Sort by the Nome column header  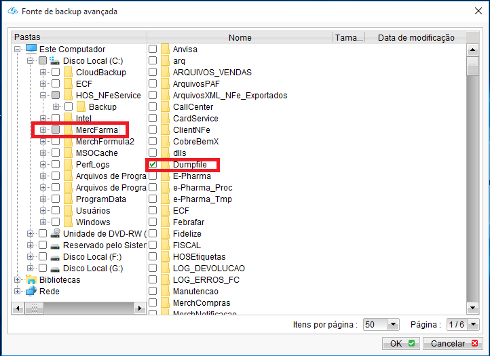tap(240, 38)
